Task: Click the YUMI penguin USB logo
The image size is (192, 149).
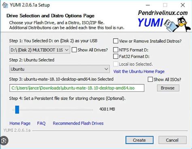Action: click(x=164, y=24)
